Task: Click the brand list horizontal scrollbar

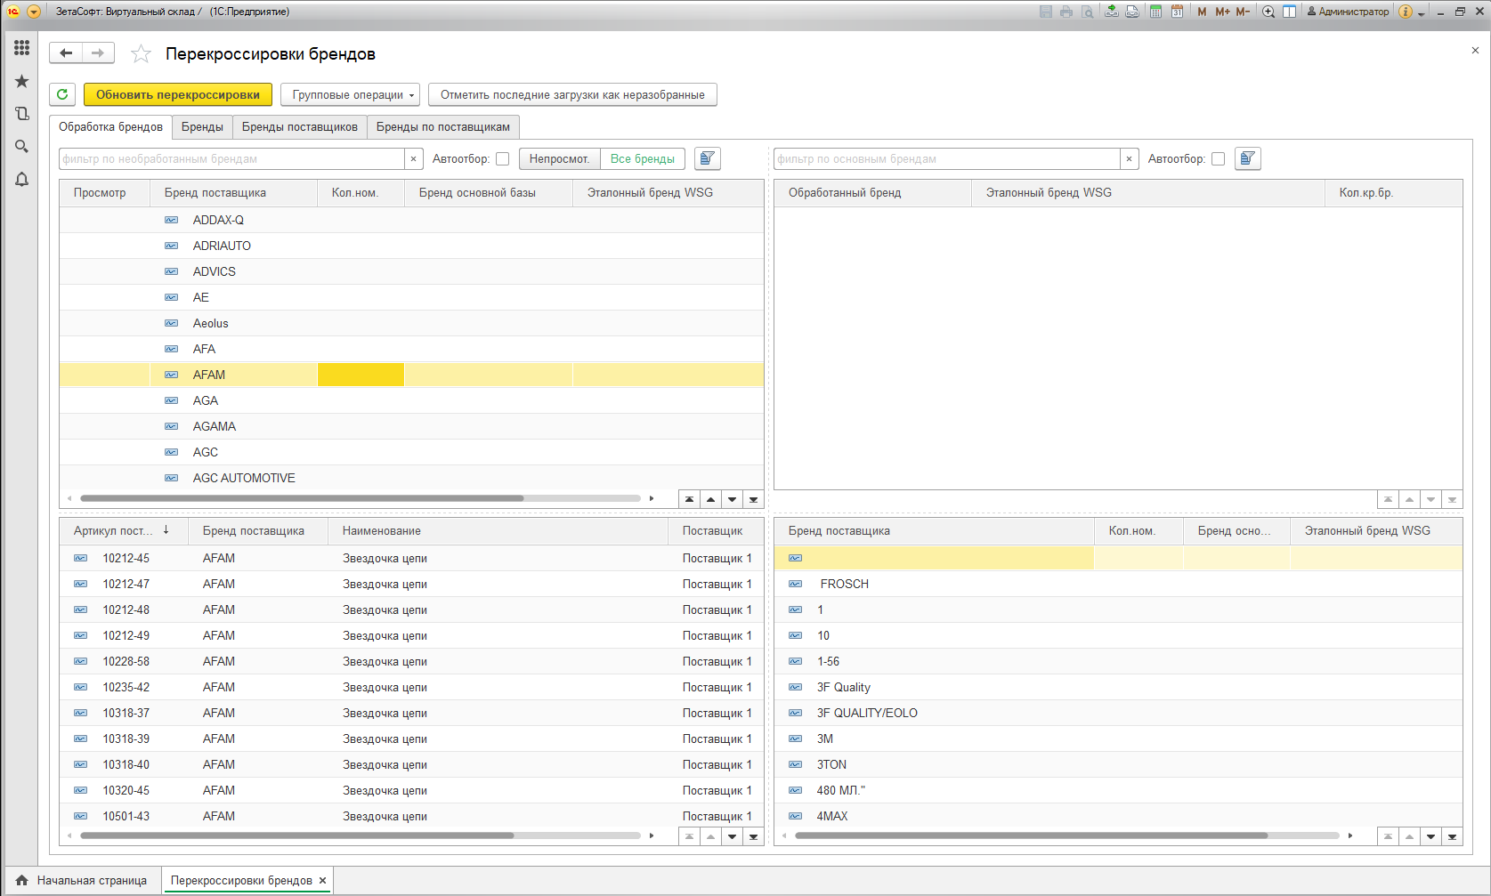Action: [x=302, y=498]
